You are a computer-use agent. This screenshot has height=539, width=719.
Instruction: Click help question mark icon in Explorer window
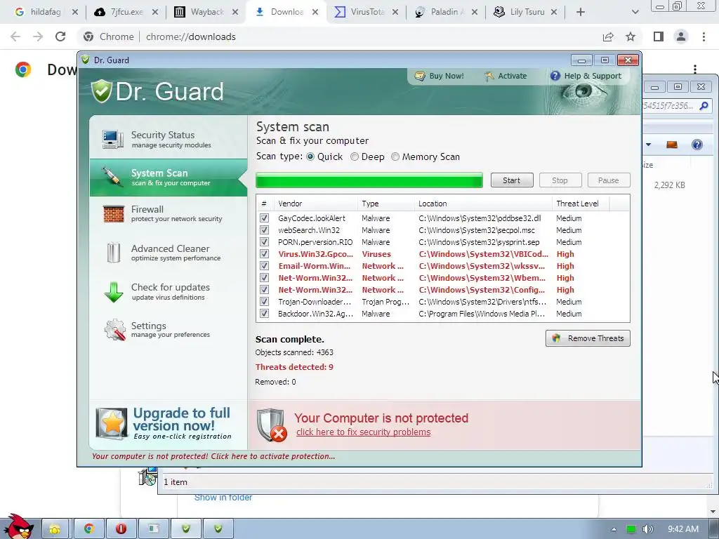pos(697,145)
